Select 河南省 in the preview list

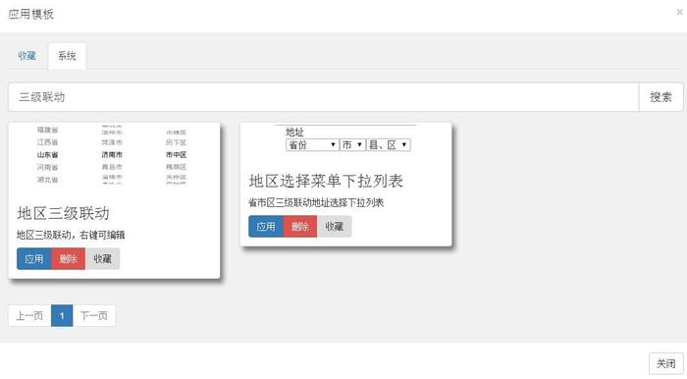(47, 167)
